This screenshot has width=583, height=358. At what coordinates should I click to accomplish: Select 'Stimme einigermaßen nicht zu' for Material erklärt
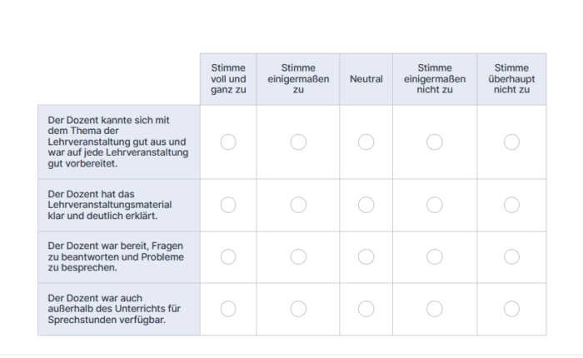pos(435,205)
